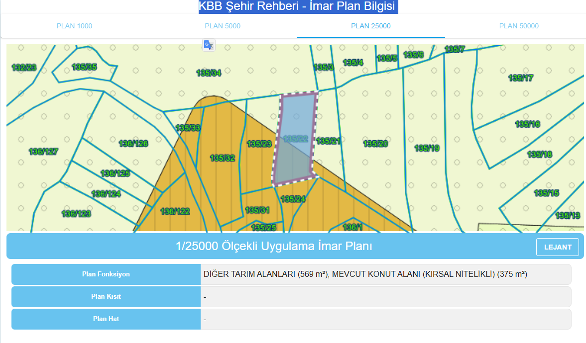Viewport: 586px width, 343px height.
Task: Select parcel 136/127 on the map
Action: click(43, 151)
